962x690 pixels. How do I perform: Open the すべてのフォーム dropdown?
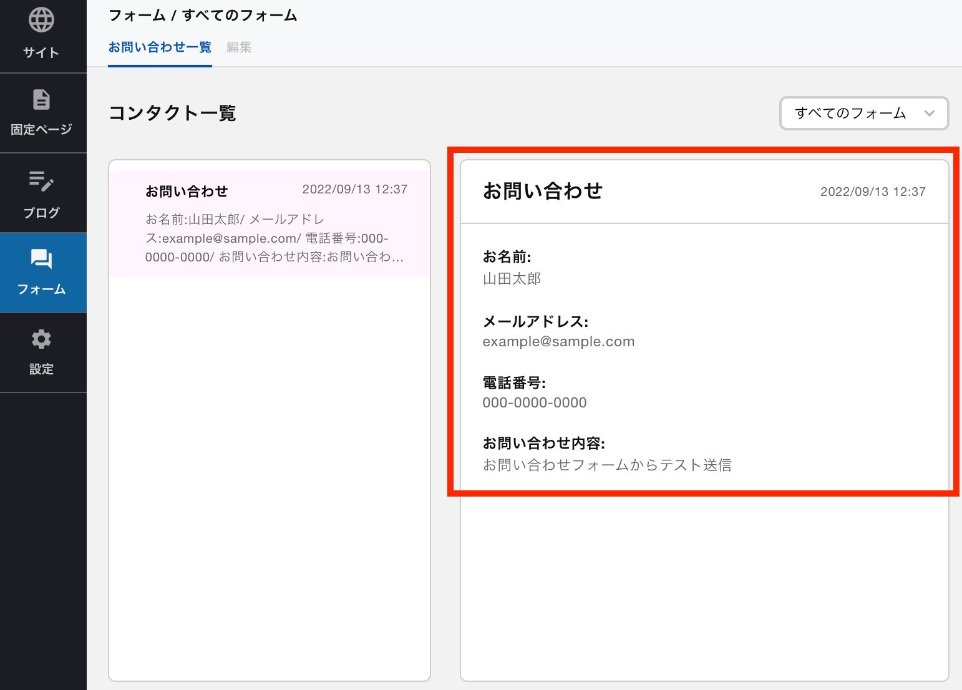click(864, 114)
